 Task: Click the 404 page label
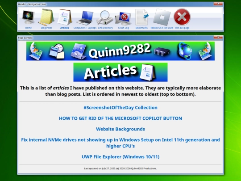pos(182,28)
